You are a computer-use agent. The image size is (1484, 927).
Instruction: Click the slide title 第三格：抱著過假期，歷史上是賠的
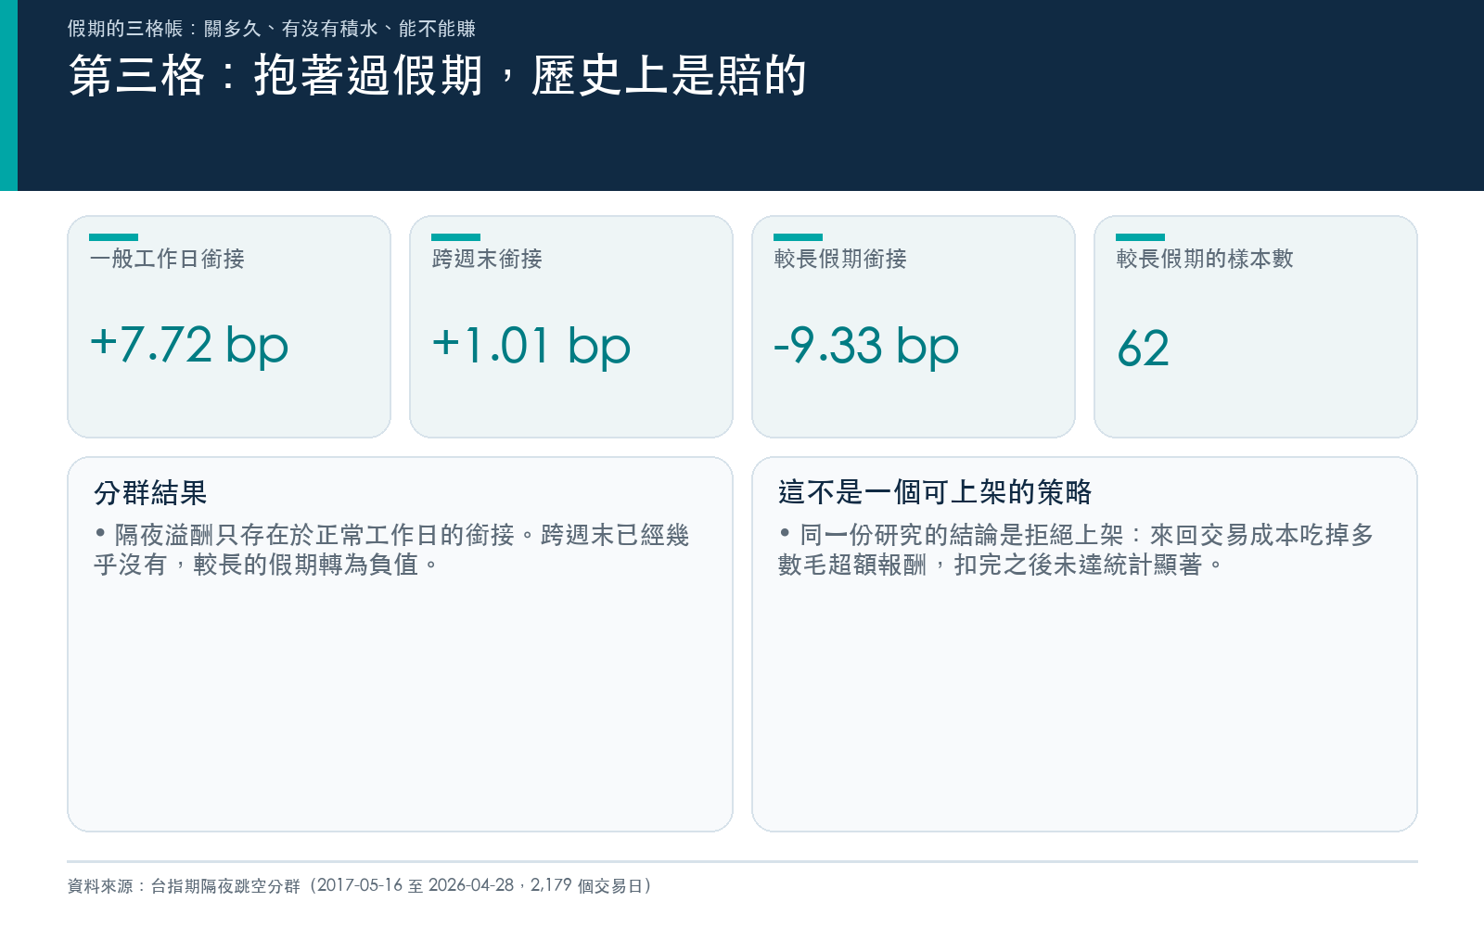[x=438, y=75]
